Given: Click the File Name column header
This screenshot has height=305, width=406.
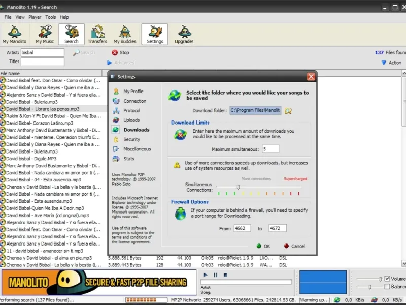Looking at the screenshot, I should coord(51,73).
